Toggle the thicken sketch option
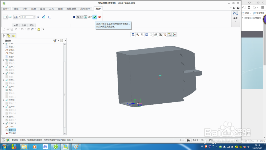The image size is (266, 150). tap(50, 17)
